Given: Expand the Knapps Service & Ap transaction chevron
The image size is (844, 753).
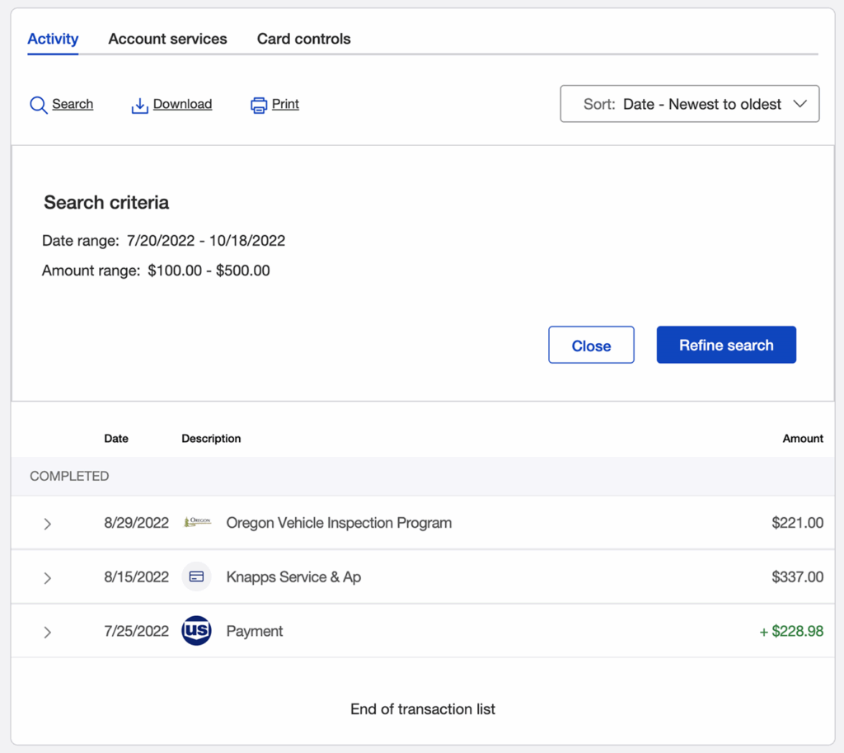Looking at the screenshot, I should pos(47,578).
